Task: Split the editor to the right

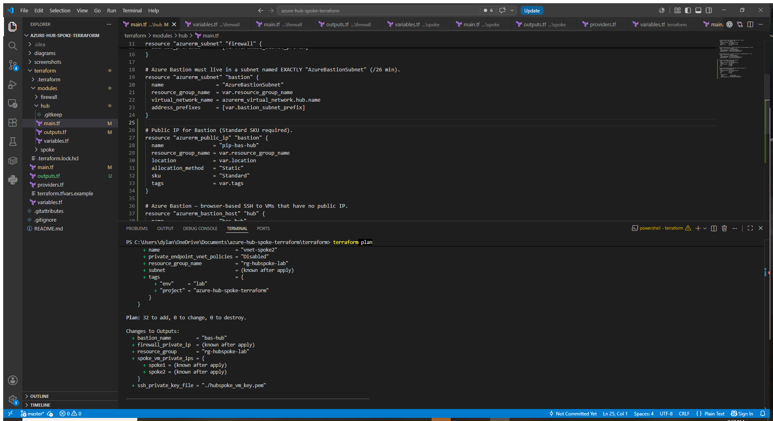Action: [x=750, y=24]
